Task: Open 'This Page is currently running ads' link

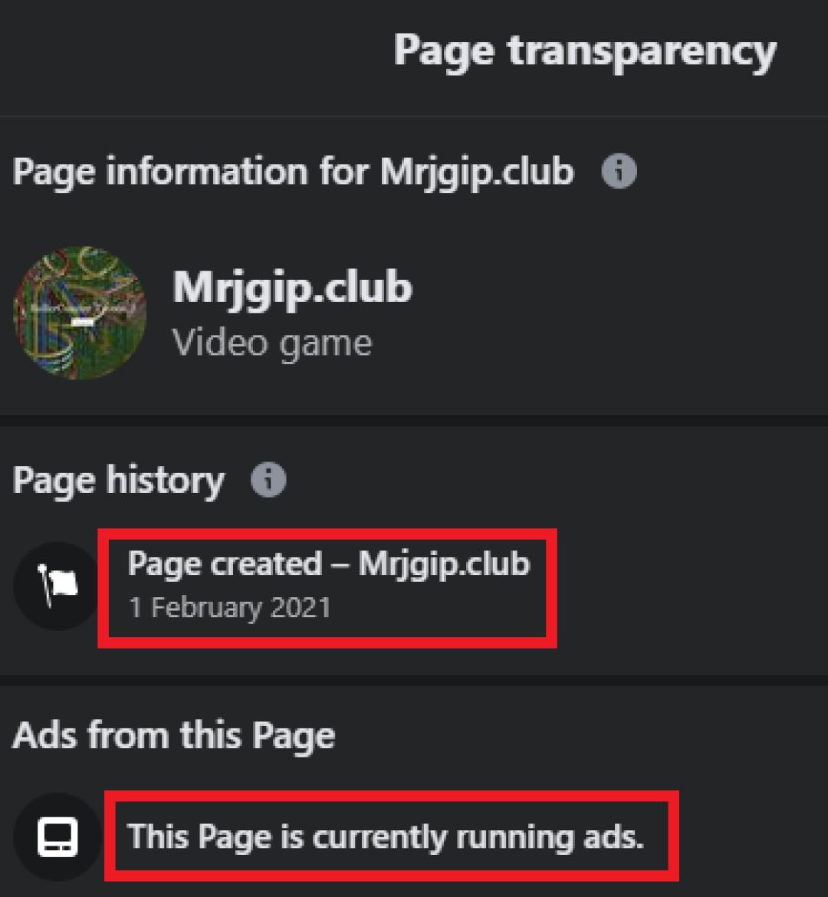Action: [x=385, y=837]
